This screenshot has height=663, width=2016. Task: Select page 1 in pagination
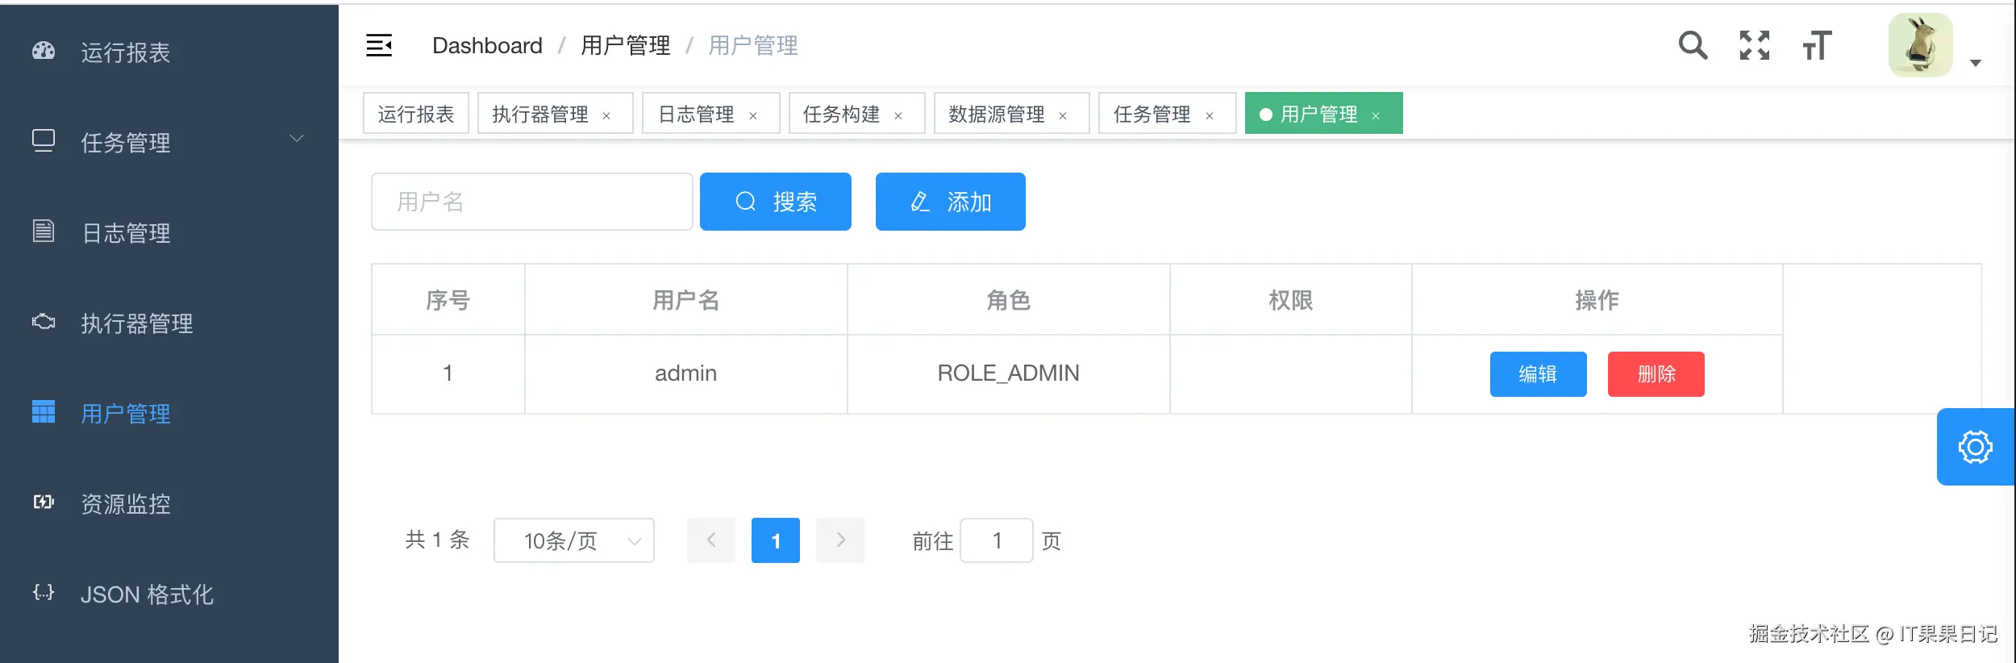[776, 540]
